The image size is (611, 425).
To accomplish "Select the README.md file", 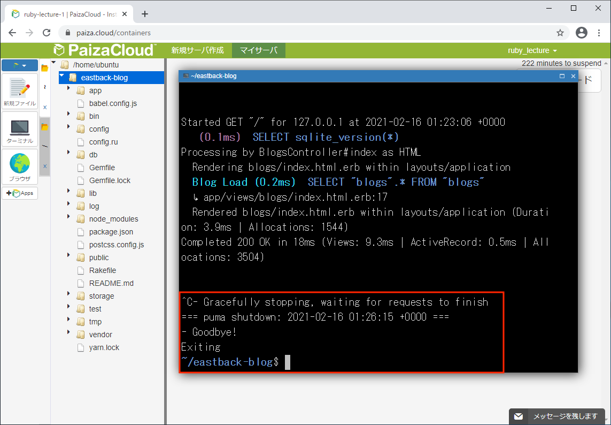I will (x=111, y=283).
